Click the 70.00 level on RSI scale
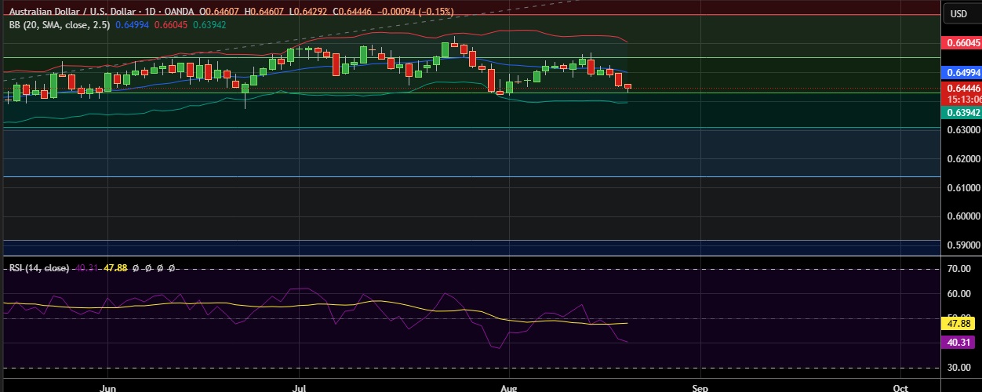This screenshot has height=392, width=982. click(960, 269)
